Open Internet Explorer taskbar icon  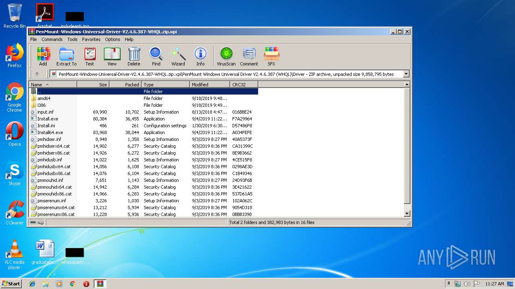[32, 284]
